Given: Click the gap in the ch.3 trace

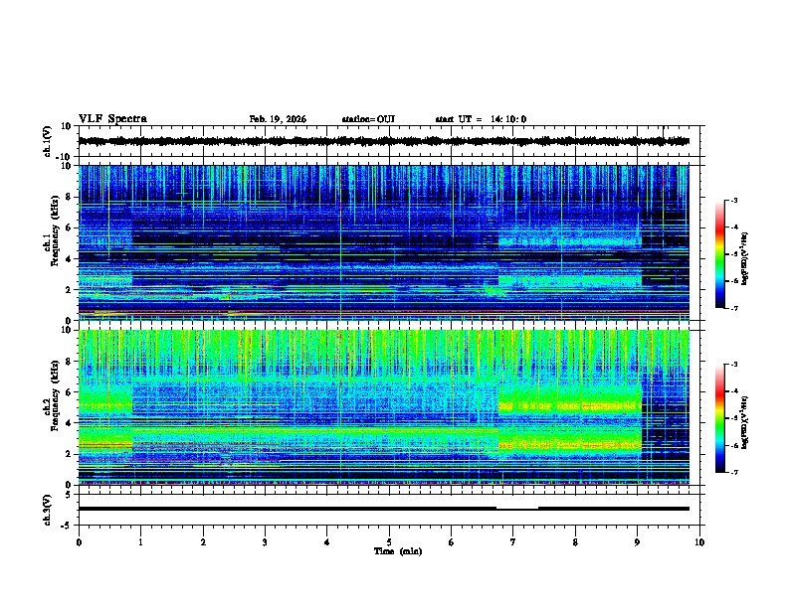Looking at the screenshot, I should (517, 509).
